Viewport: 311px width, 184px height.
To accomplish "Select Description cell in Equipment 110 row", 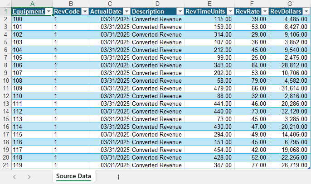I will [x=157, y=96].
